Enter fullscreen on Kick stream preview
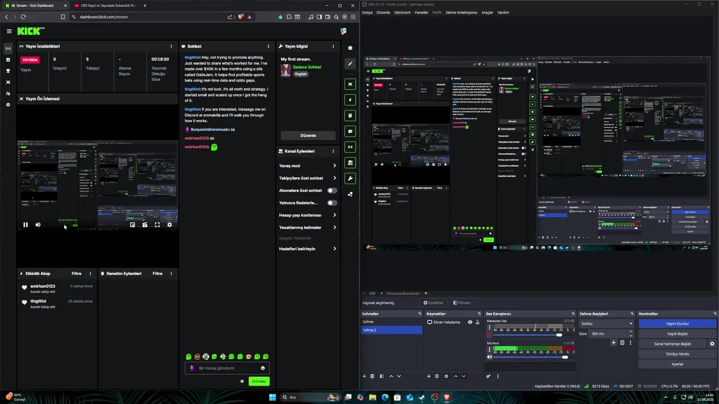The width and height of the screenshot is (719, 404). 157,225
